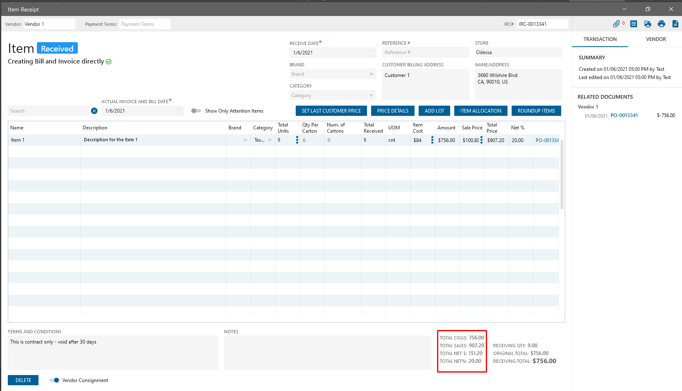
Task: Open Brand dropdown in Item 1 row
Action: pos(245,140)
